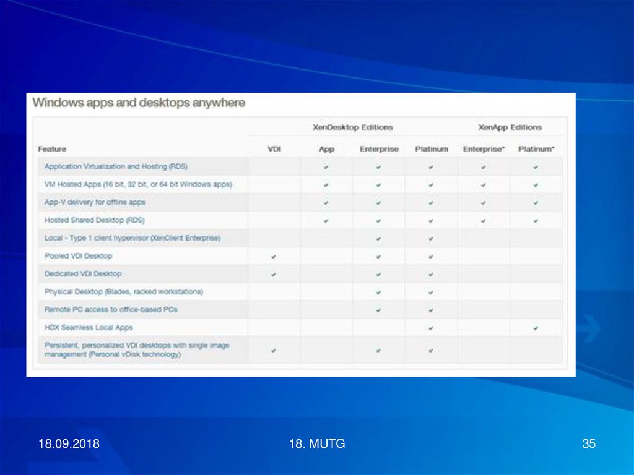The image size is (634, 475).
Task: Open "Hosted Shared Desktop (RDS)" feature
Action: click(95, 220)
